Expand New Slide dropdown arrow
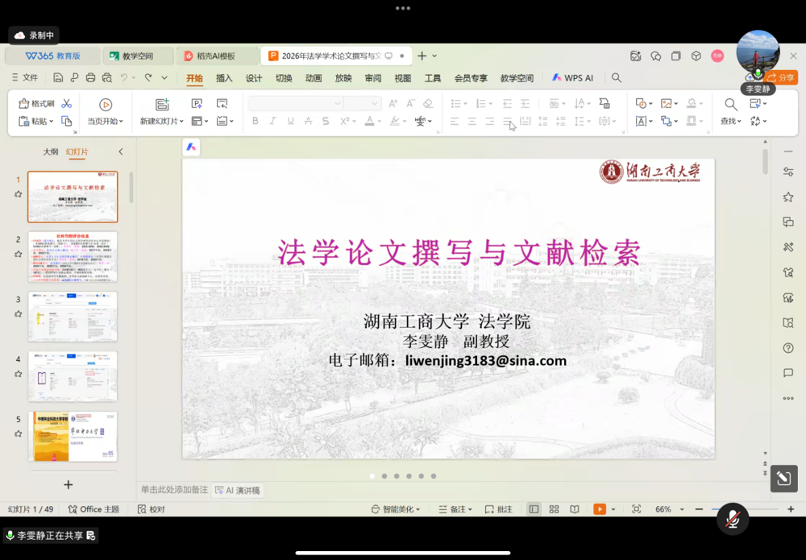Viewport: 806px width, 560px height. point(181,122)
